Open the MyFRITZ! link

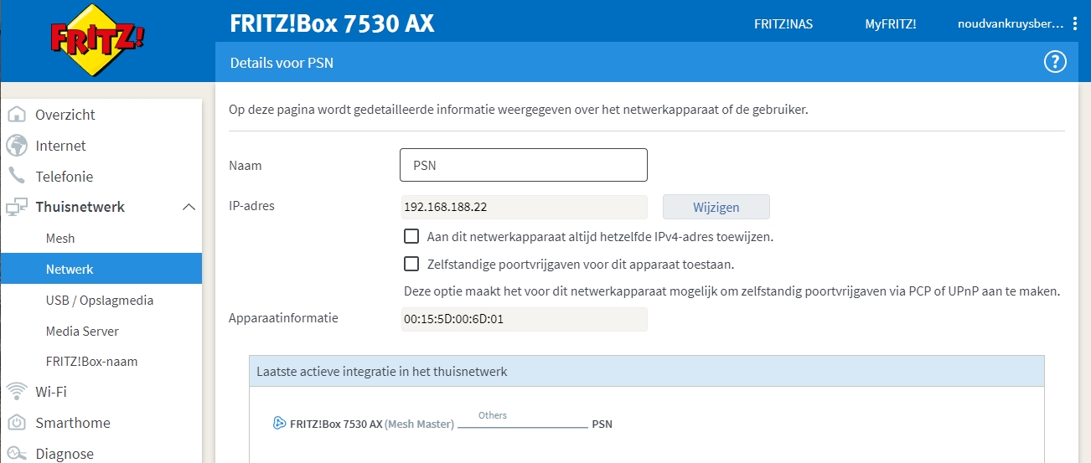[x=891, y=24]
